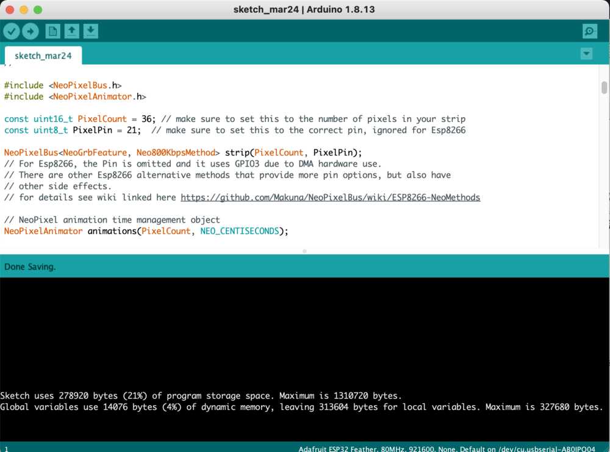Image resolution: width=610 pixels, height=452 pixels.
Task: Click console line 'Sketch uses 278920 bytes'
Action: [x=201, y=396]
